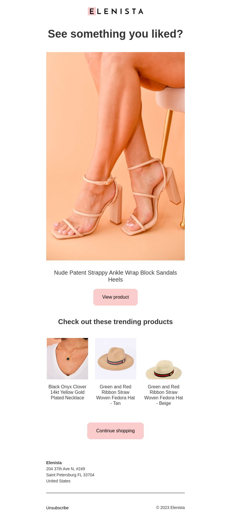This screenshot has height=520, width=231.
Task: Click the See something you liked headline
Action: [115, 34]
